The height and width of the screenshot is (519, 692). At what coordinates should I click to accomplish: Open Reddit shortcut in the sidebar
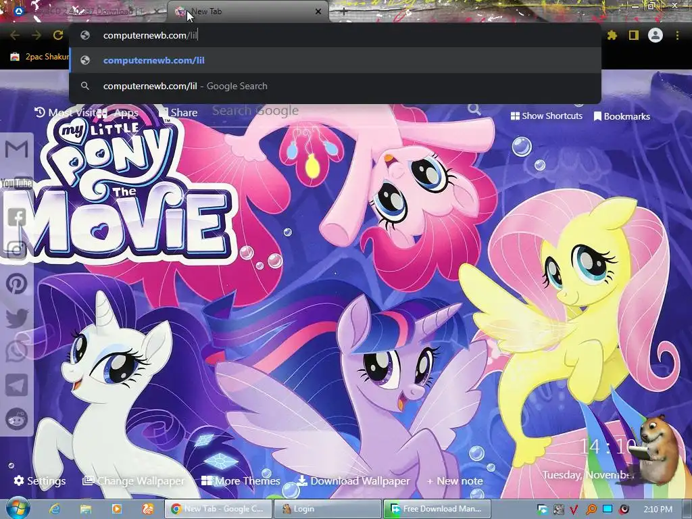(x=17, y=419)
